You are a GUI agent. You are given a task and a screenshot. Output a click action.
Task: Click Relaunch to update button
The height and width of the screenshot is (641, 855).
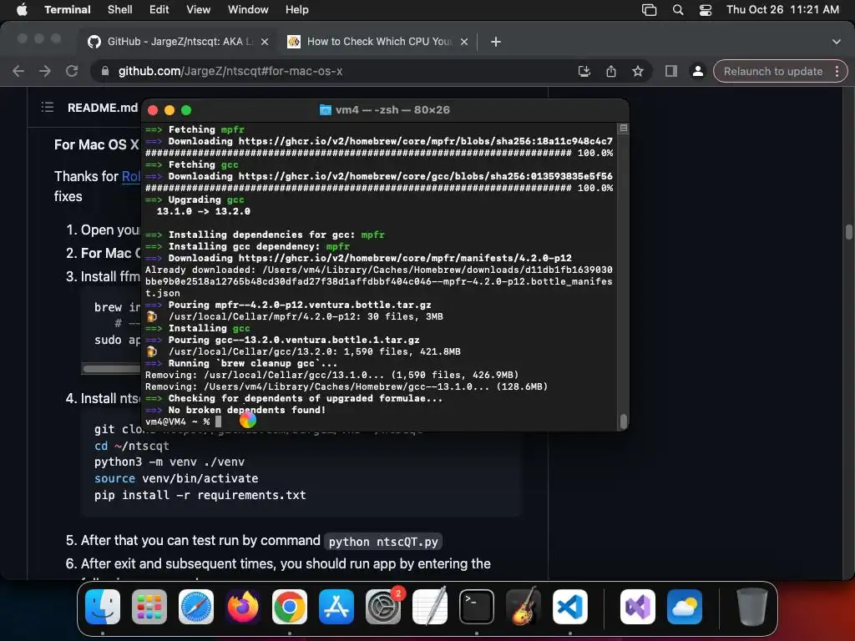pos(772,71)
